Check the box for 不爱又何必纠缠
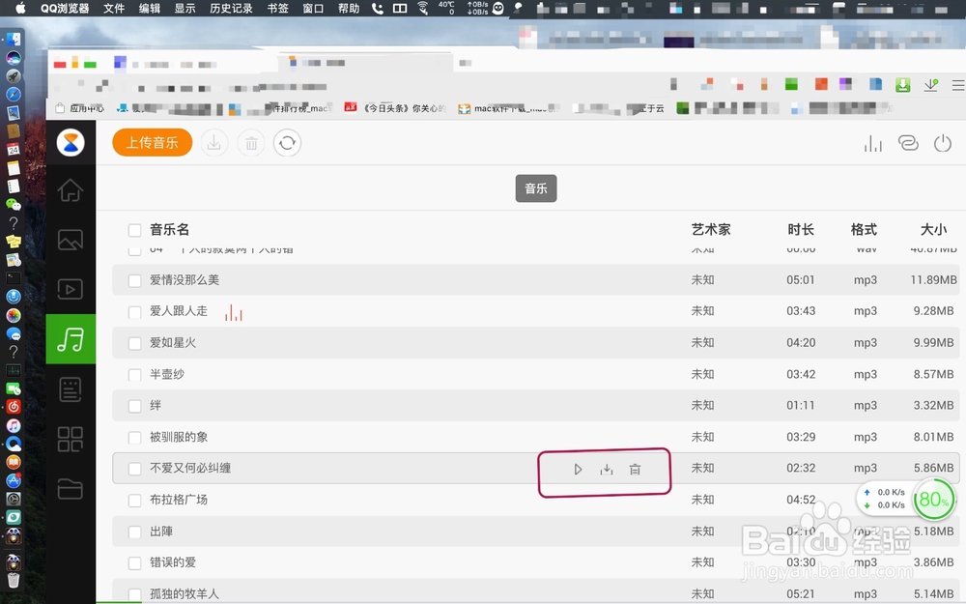The width and height of the screenshot is (966, 604). [135, 469]
